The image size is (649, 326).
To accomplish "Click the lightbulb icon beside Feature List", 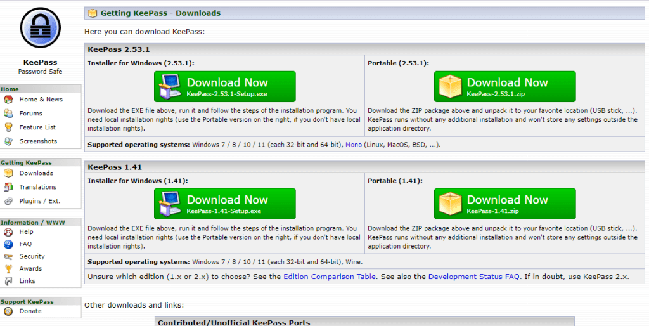I will pyautogui.click(x=8, y=127).
